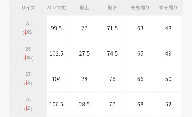
Task: Click the 74.5 inseam cell
Action: point(112,53)
